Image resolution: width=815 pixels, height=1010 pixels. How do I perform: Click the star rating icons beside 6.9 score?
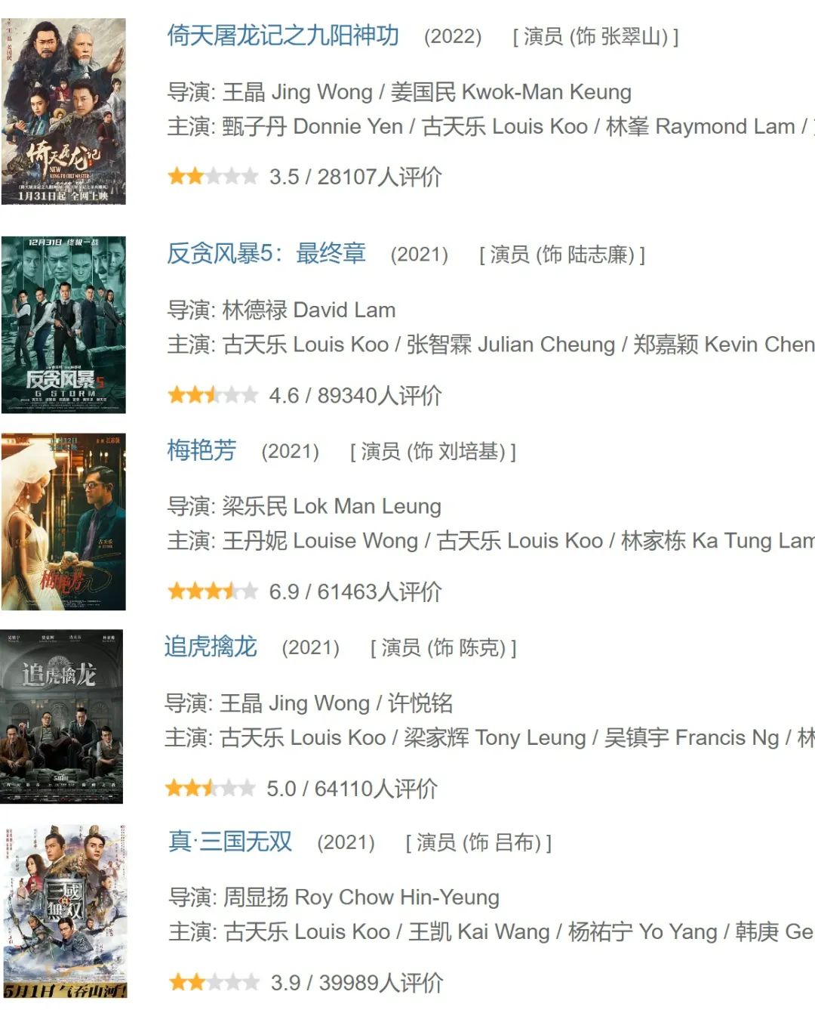213,591
